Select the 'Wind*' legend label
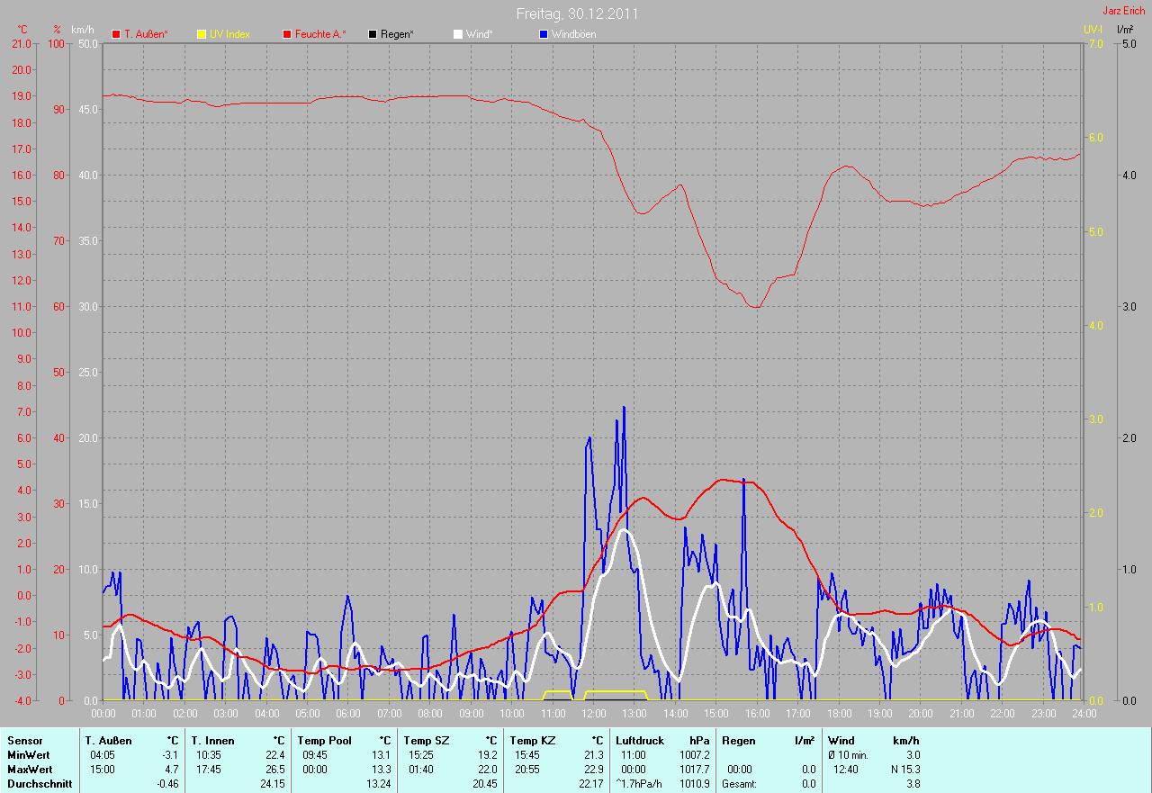Viewport: 1152px width, 793px height. tap(479, 34)
